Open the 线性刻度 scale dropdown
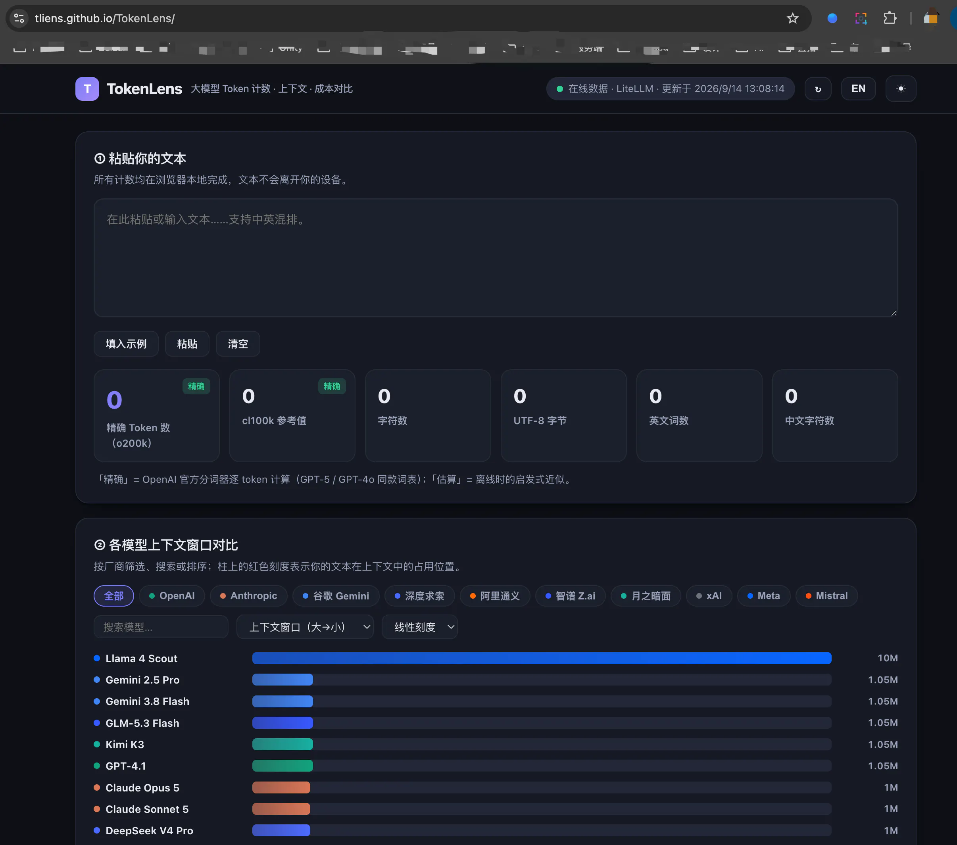The width and height of the screenshot is (957, 845). pos(419,627)
